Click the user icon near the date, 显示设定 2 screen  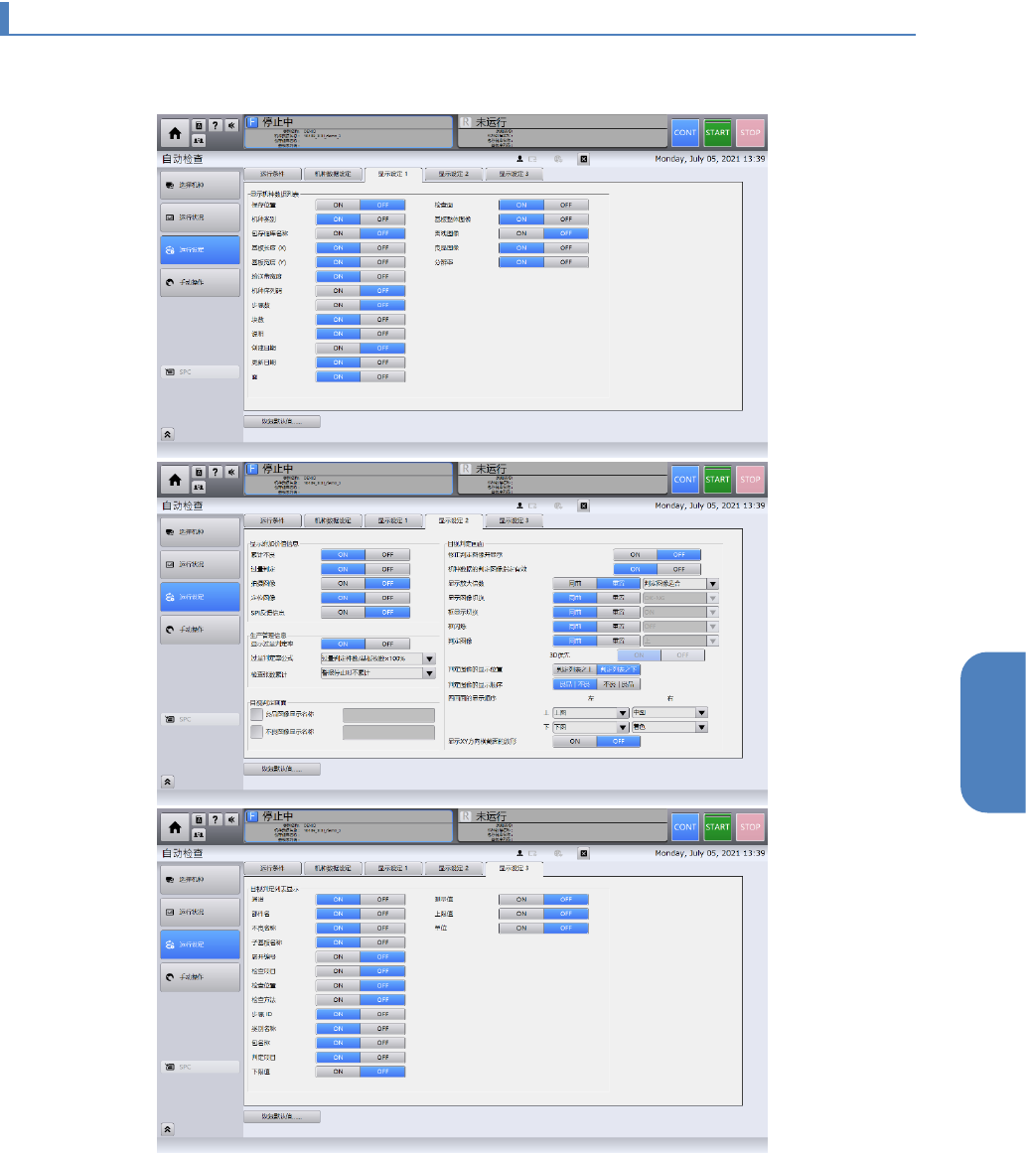(520, 505)
